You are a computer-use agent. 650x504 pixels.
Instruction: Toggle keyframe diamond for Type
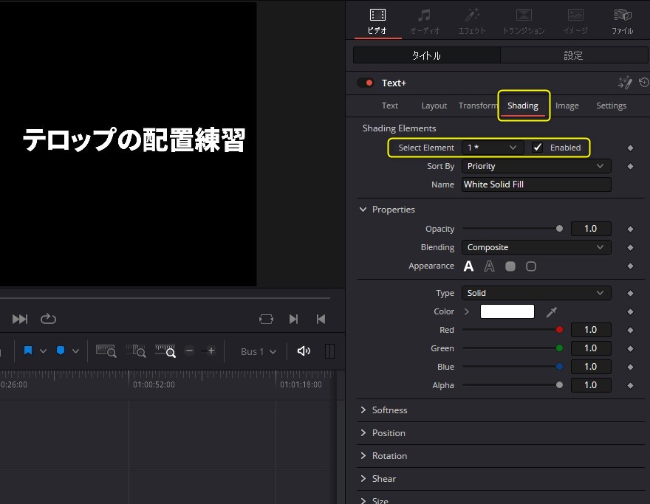(x=631, y=293)
